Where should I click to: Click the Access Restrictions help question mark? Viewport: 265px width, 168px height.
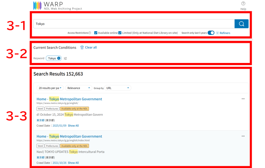coord(90,33)
